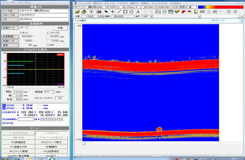Viewport: 245px width, 160px height.
Task: Select the rectangle region tool
Action: [125, 12]
